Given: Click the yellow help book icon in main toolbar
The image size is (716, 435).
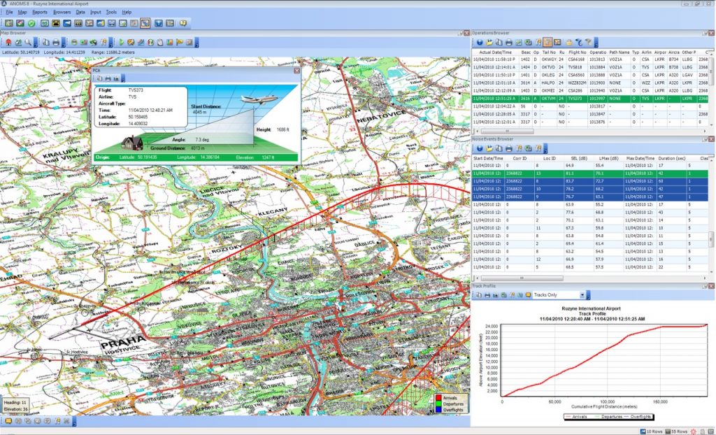Looking at the screenshot, I should (x=183, y=23).
